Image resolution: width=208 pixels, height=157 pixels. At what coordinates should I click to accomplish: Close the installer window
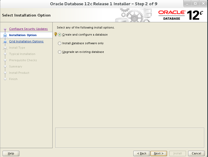(203, 4)
